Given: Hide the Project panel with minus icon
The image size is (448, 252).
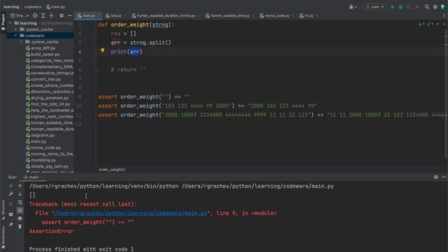Looking at the screenshot, I should click(x=70, y=15).
